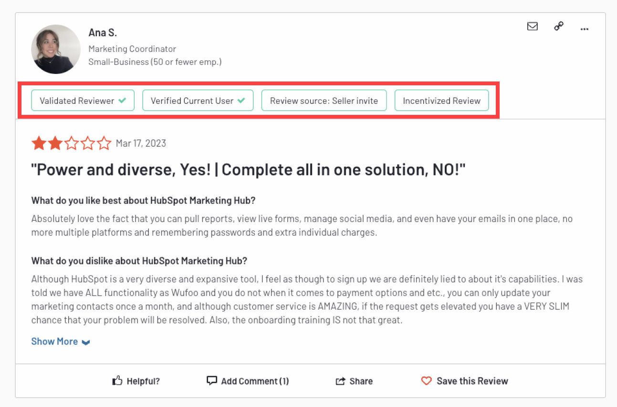Expand the review with Show More

tap(61, 341)
